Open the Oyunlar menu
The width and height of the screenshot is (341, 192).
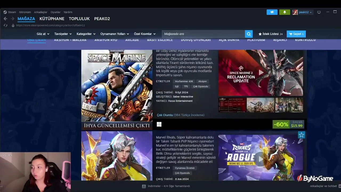click(55, 12)
